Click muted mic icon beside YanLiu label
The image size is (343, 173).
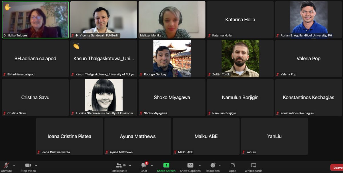coord(244,152)
